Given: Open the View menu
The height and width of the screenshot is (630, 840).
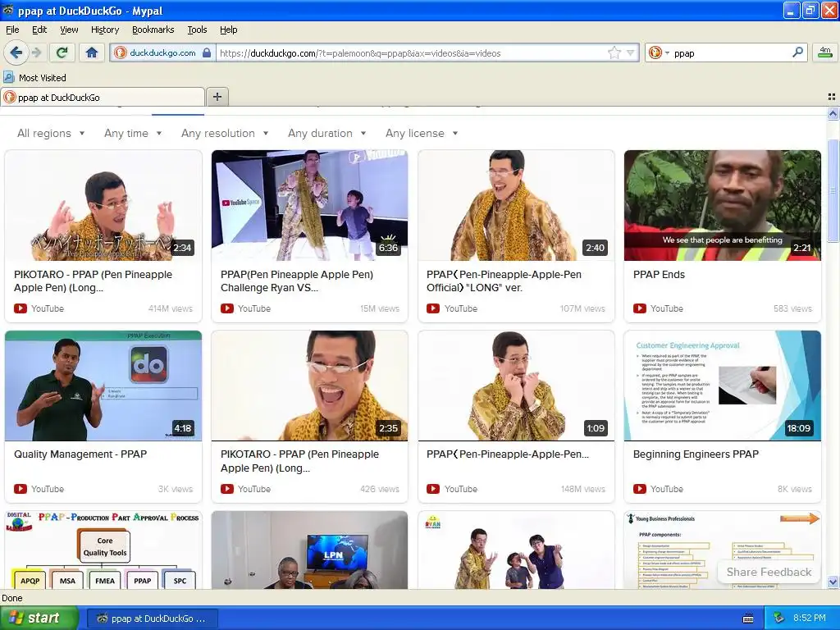Looking at the screenshot, I should (69, 30).
